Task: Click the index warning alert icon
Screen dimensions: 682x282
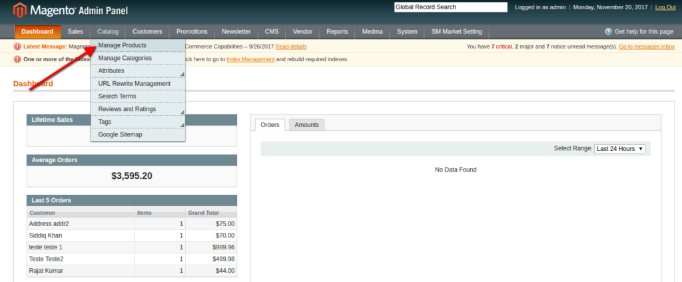Action: point(17,59)
